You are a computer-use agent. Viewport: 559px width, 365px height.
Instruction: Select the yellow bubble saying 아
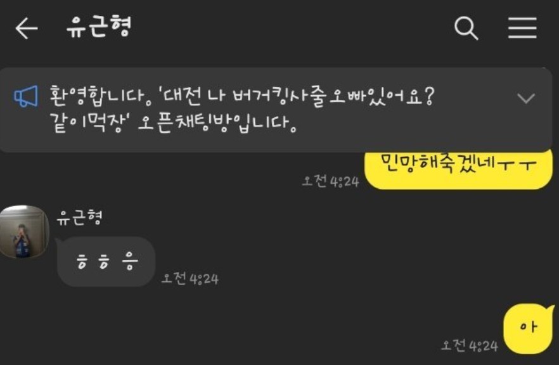coord(529,328)
